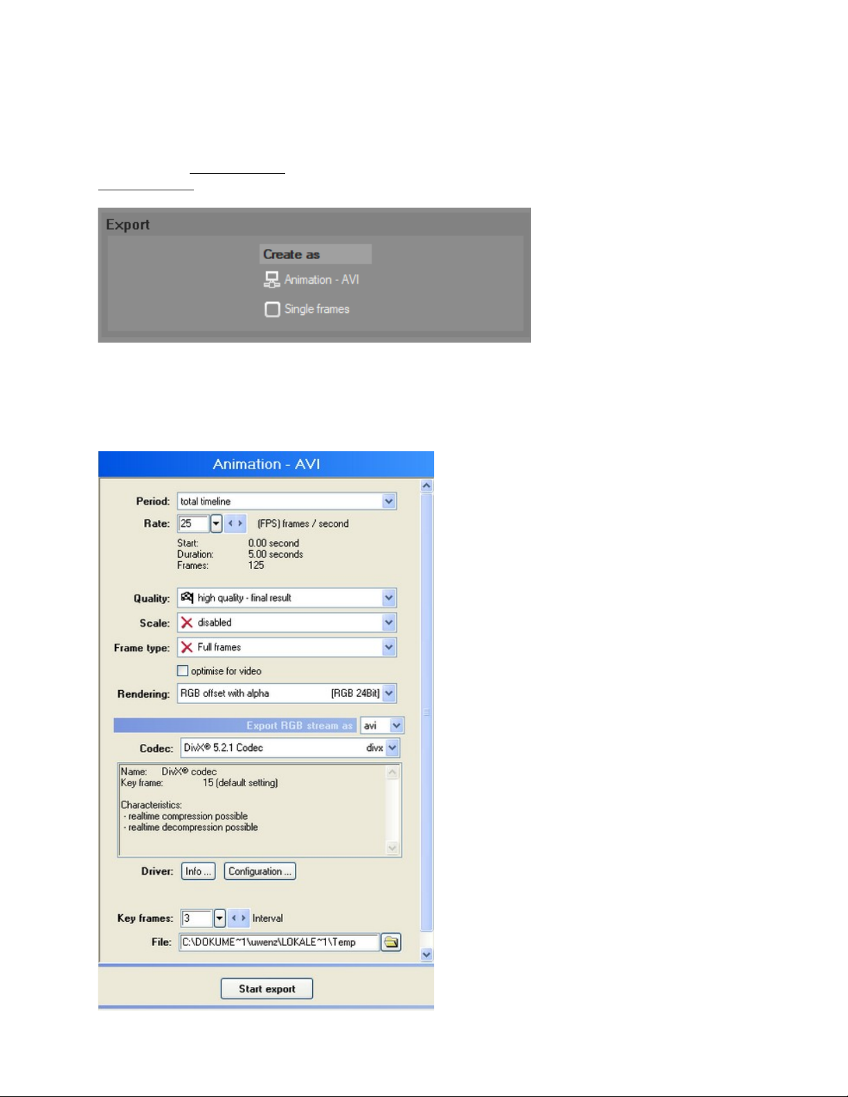Open the Rendering dropdown RGB offset with alpha
The height and width of the screenshot is (1097, 848).
click(287, 693)
